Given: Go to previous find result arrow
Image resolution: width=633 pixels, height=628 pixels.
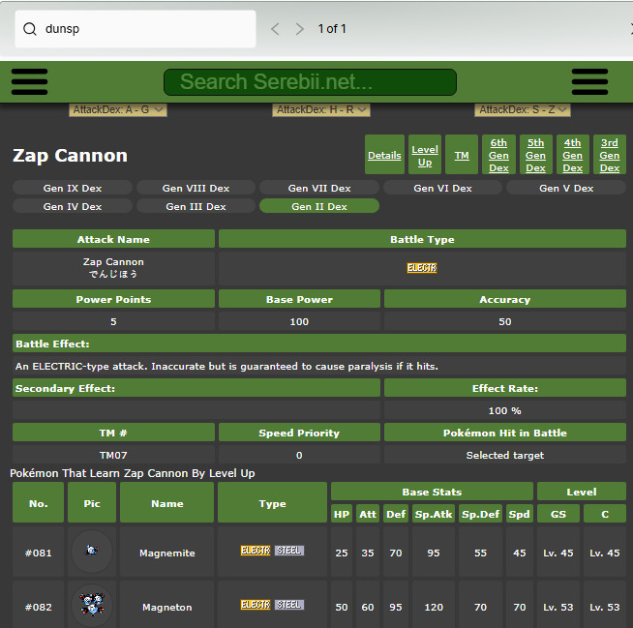Looking at the screenshot, I should coord(275,29).
